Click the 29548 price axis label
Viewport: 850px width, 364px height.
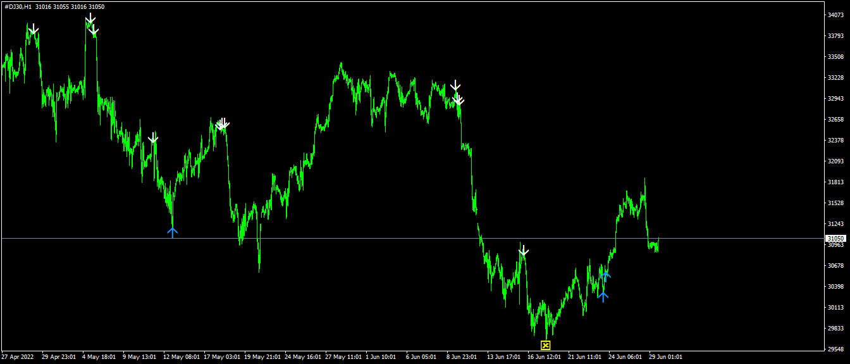coord(835,349)
